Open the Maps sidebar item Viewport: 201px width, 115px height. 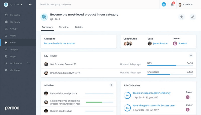13,56
